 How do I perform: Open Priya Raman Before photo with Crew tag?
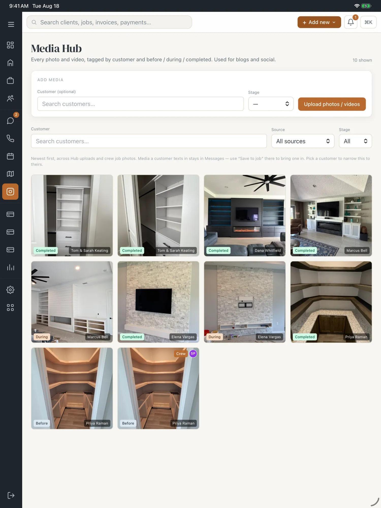click(x=158, y=388)
